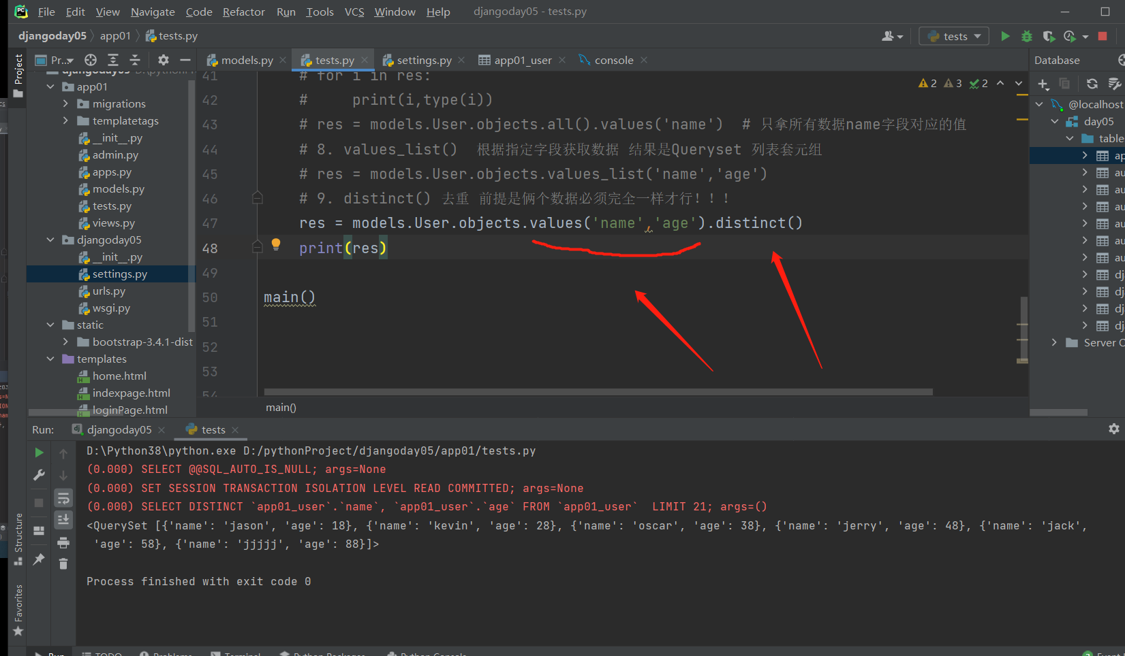Collapse all in the Project panel toolbar

(135, 60)
